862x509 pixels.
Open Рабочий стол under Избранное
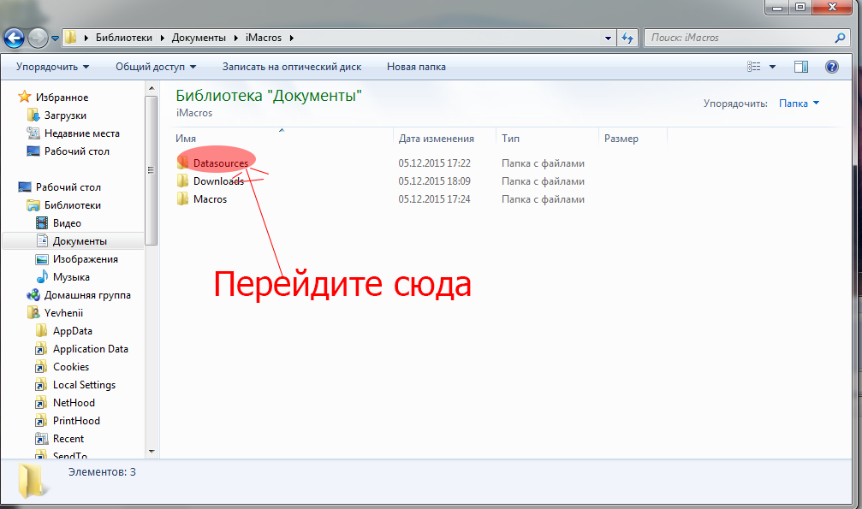pyautogui.click(x=76, y=151)
